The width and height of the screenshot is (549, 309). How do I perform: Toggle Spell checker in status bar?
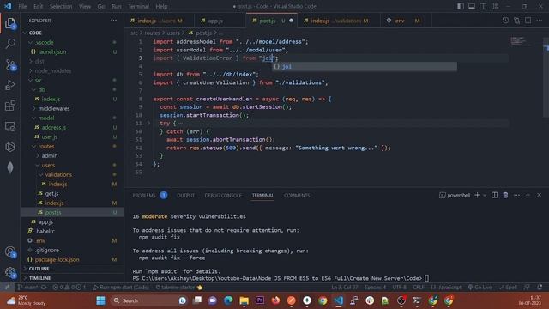tap(508, 288)
